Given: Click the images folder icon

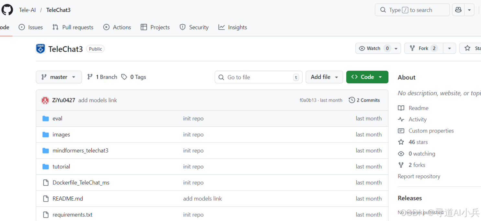Looking at the screenshot, I should point(46,134).
